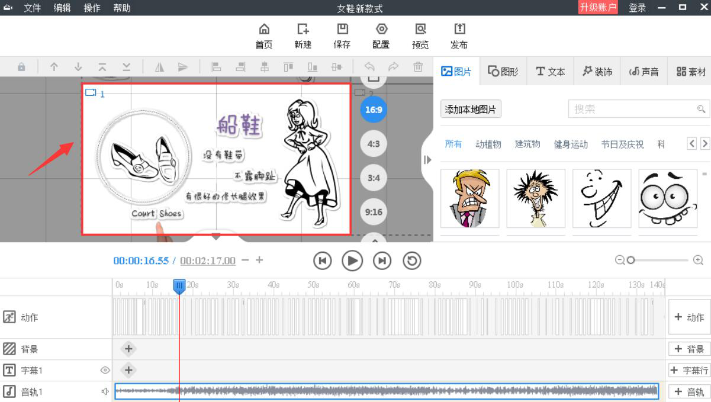711x402 pixels.
Task: Flip element horizontally
Action: coord(159,67)
